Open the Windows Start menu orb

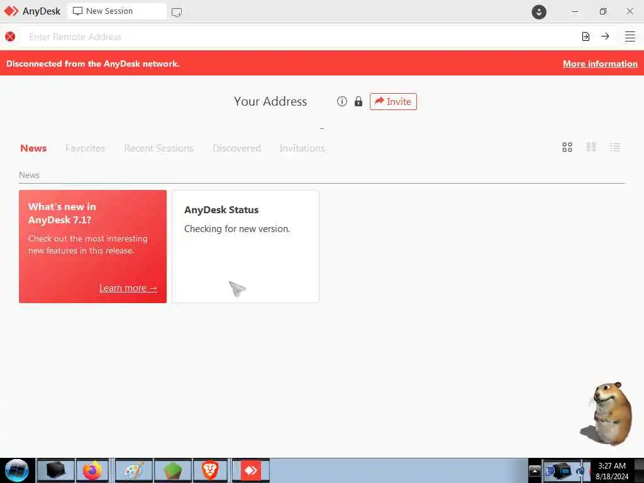coord(17,470)
